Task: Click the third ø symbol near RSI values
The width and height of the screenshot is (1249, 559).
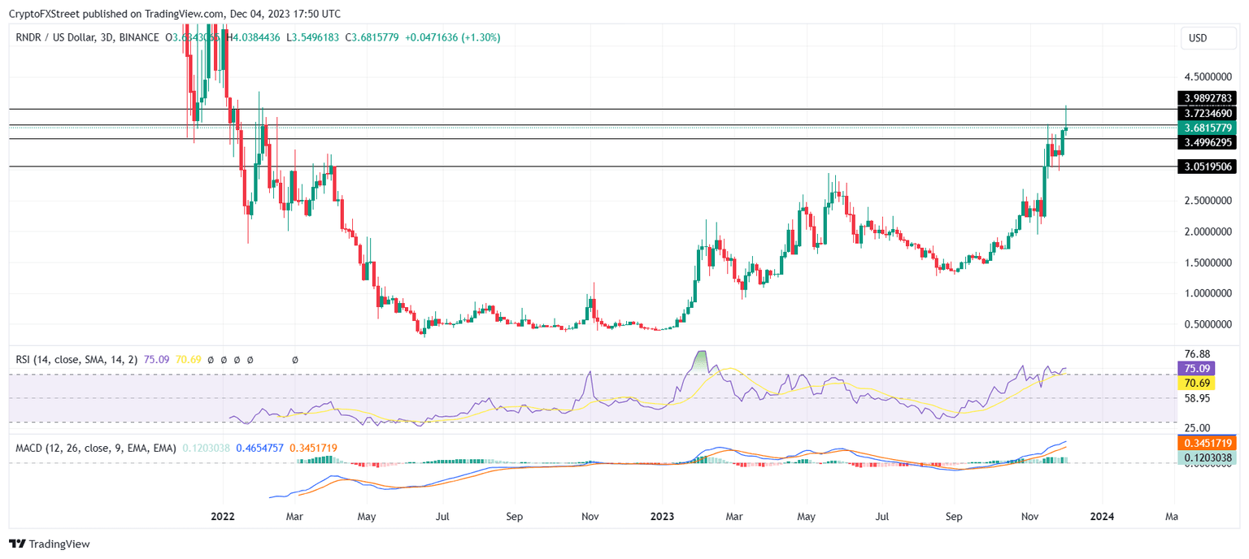Action: pos(237,359)
